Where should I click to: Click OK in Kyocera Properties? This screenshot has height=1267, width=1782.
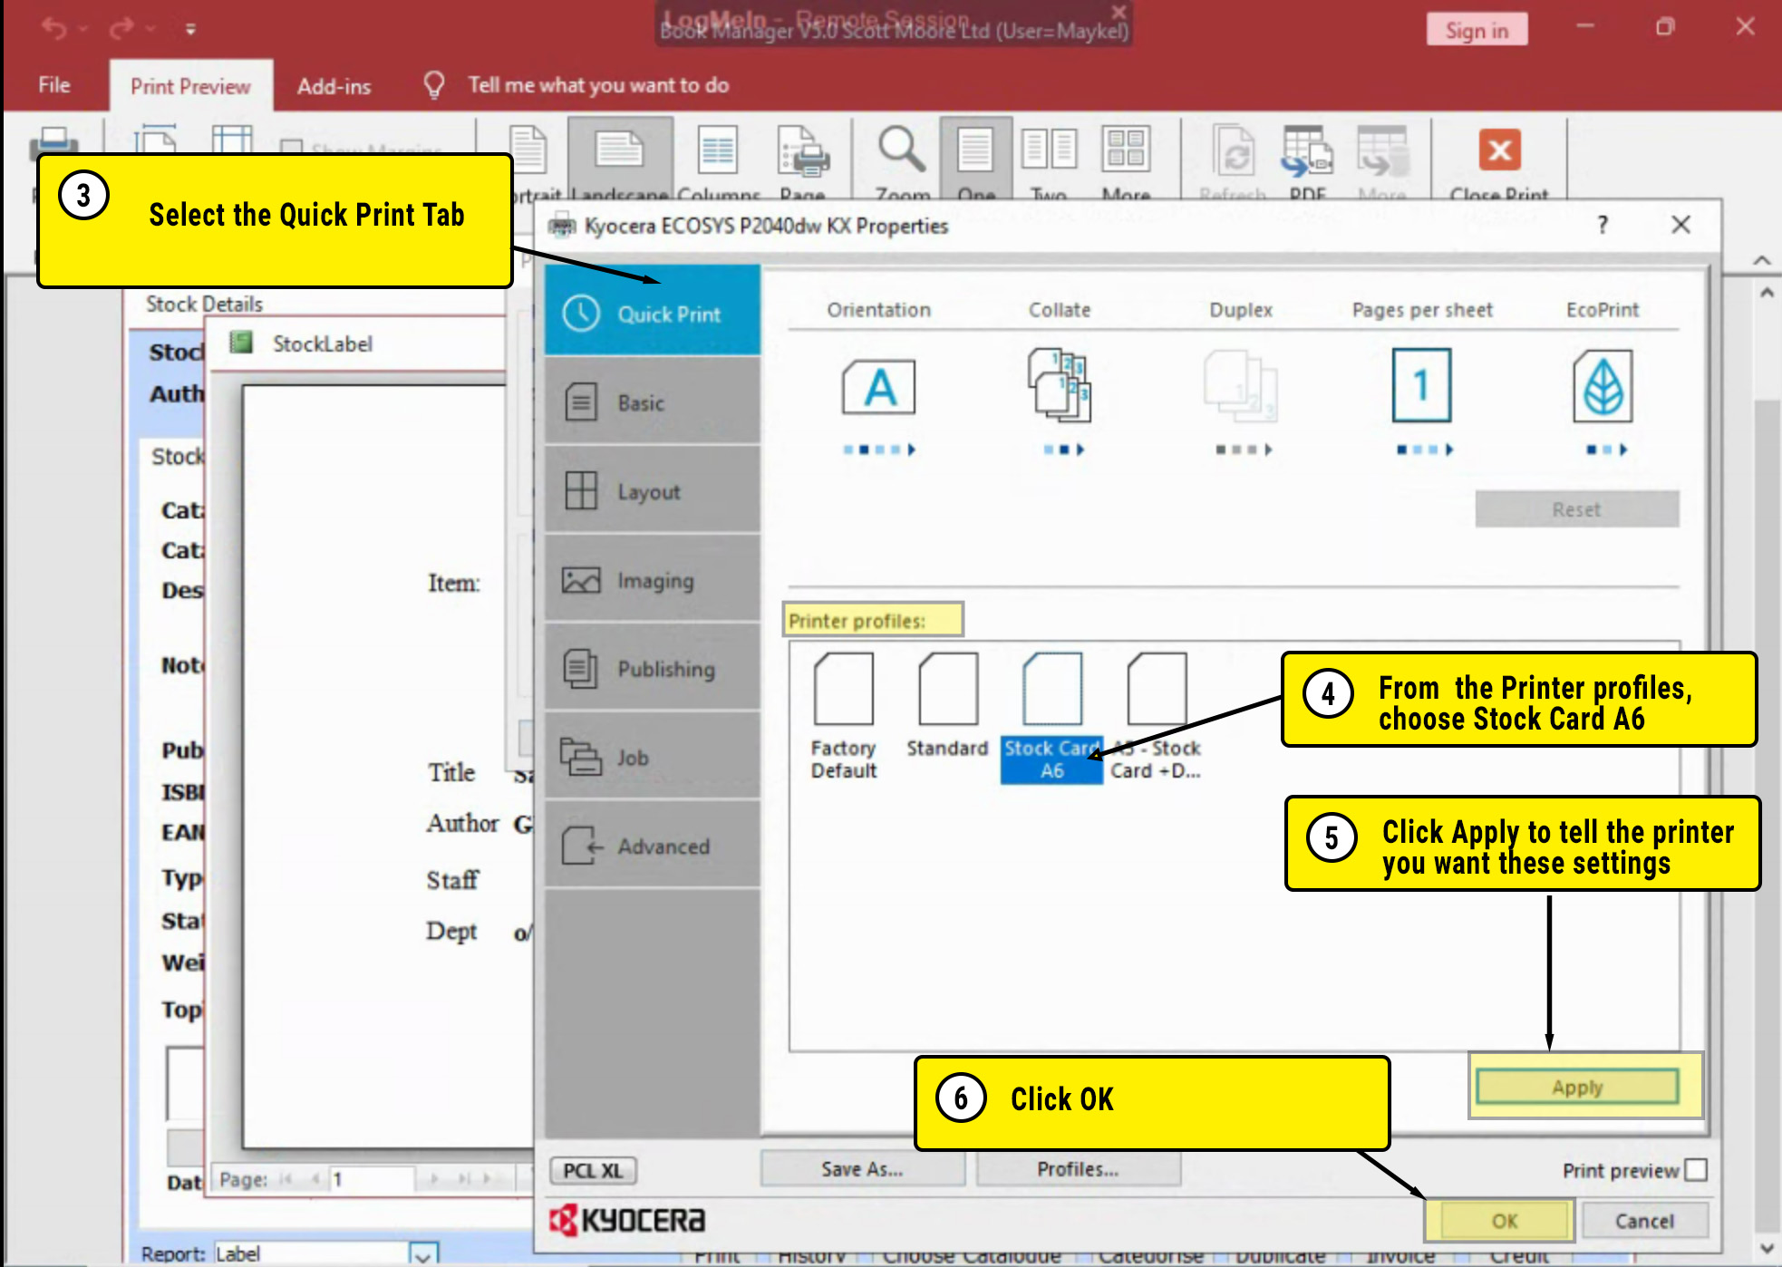coord(1504,1221)
